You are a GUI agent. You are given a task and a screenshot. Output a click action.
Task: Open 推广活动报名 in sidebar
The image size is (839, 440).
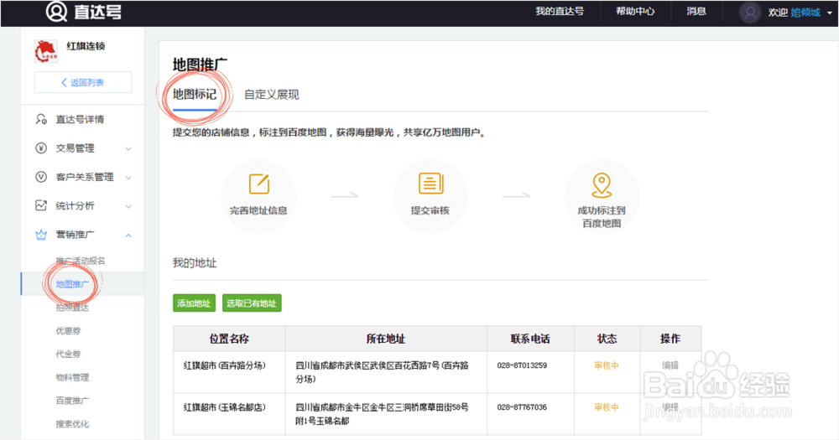tap(81, 261)
